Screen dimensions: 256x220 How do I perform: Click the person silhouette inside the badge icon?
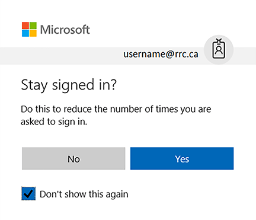[219, 50]
